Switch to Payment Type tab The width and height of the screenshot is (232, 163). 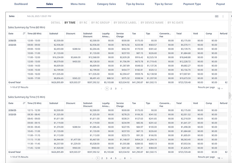(192, 4)
